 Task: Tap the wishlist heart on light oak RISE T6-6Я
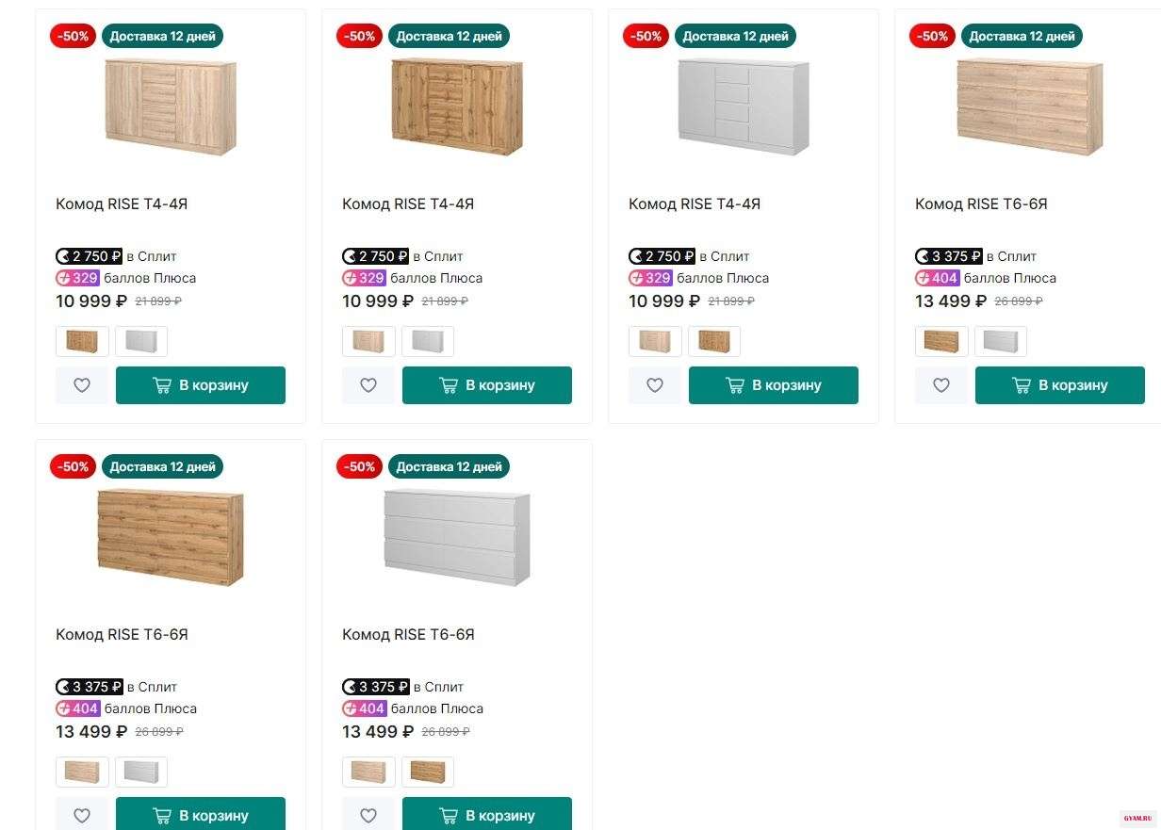coord(941,385)
